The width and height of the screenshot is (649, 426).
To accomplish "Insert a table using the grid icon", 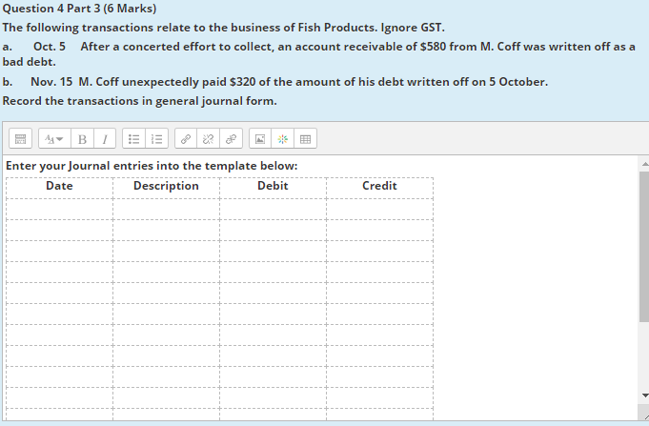I will click(x=306, y=139).
